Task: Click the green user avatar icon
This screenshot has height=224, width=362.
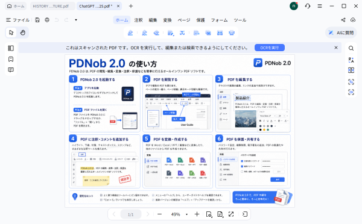Action: [294, 6]
